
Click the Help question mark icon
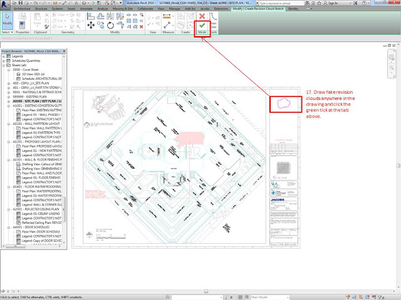(x=364, y=3)
